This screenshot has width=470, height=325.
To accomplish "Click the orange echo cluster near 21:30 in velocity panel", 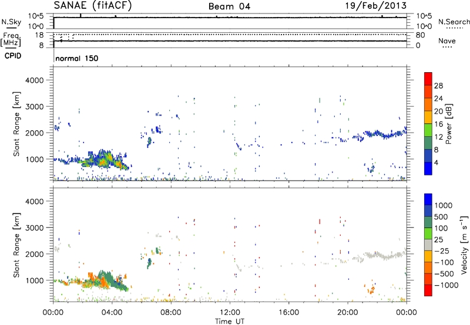I will (x=371, y=289).
